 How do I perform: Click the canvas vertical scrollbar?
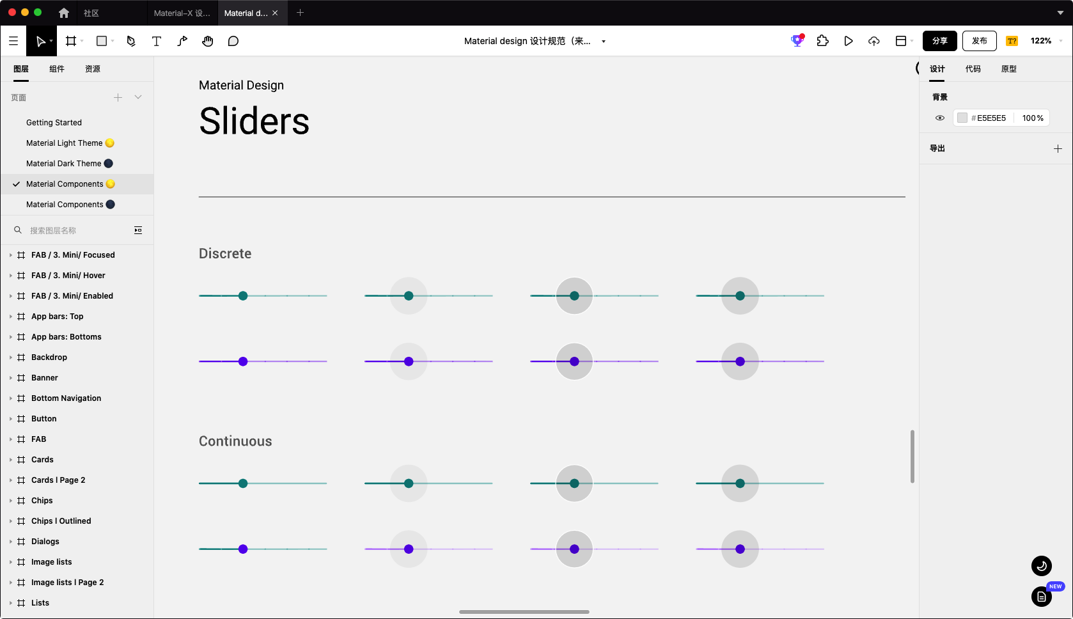pyautogui.click(x=912, y=457)
